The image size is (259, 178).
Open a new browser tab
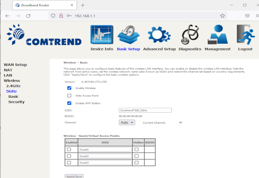83,5
